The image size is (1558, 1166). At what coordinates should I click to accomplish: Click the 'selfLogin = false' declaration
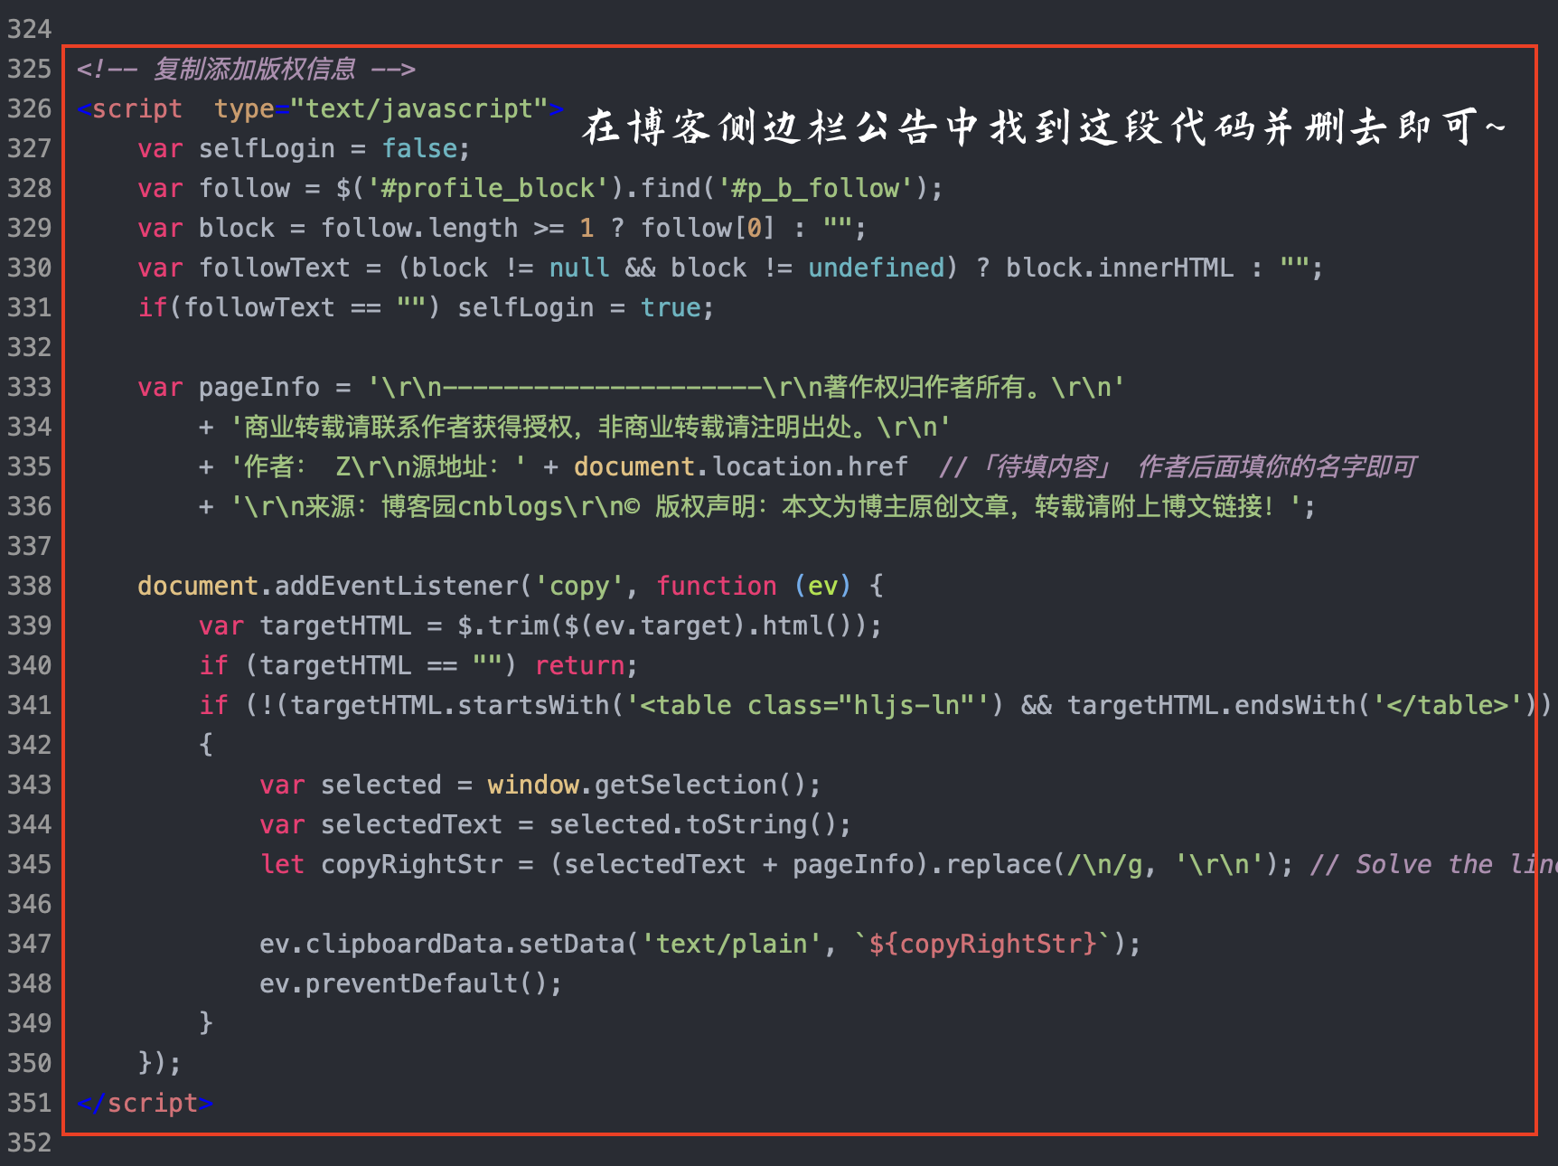(x=327, y=148)
